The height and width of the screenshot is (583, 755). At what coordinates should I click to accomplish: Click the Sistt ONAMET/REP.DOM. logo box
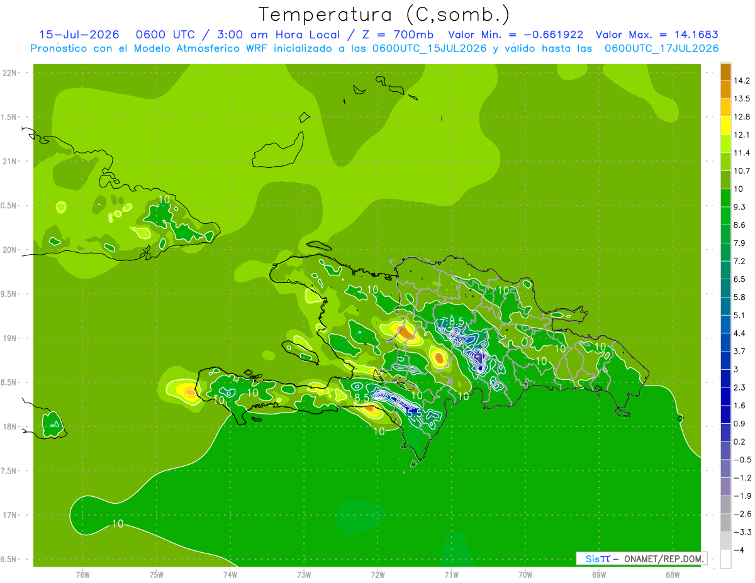pyautogui.click(x=641, y=558)
